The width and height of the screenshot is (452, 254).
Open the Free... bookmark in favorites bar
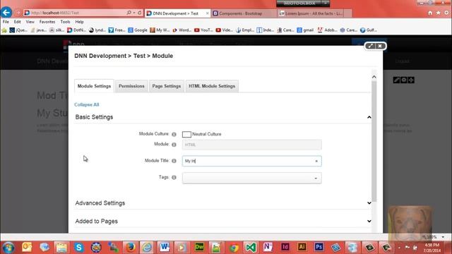[x=117, y=30]
